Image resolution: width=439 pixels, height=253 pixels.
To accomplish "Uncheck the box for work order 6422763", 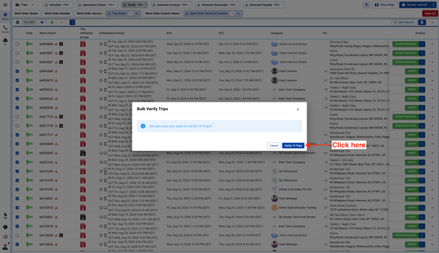I will pos(17,163).
